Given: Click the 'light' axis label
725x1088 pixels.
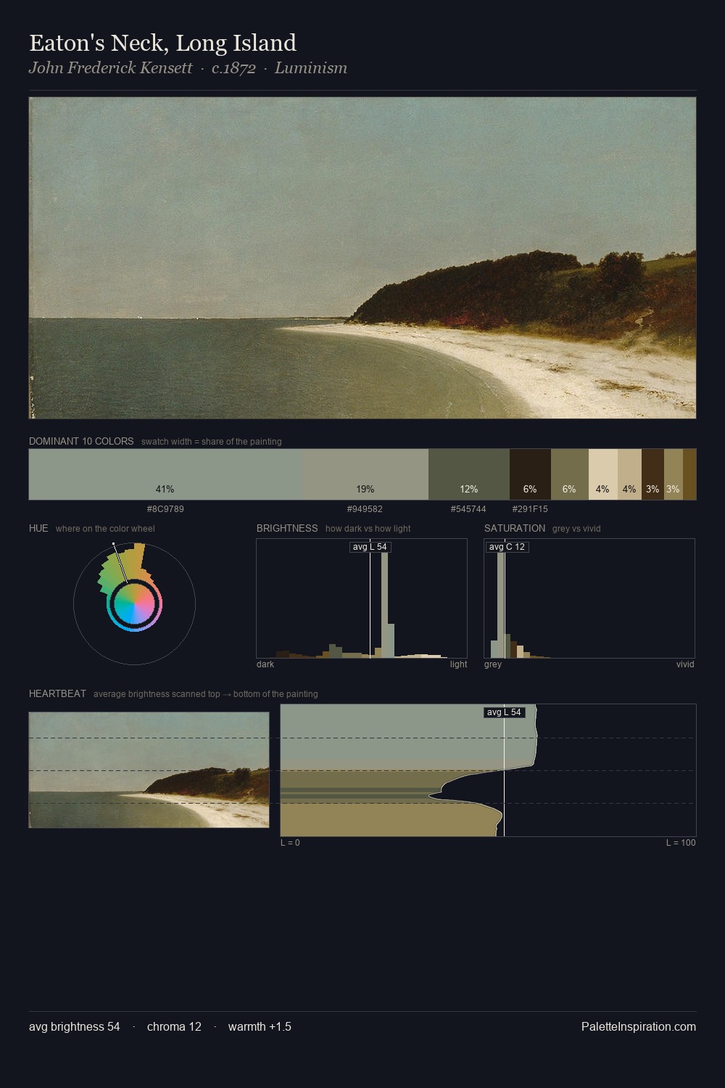Looking at the screenshot, I should click(x=458, y=664).
